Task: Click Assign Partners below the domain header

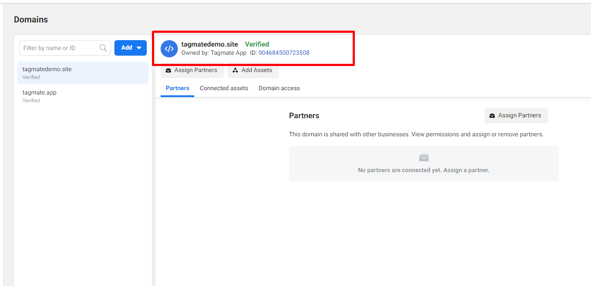Action: point(192,70)
